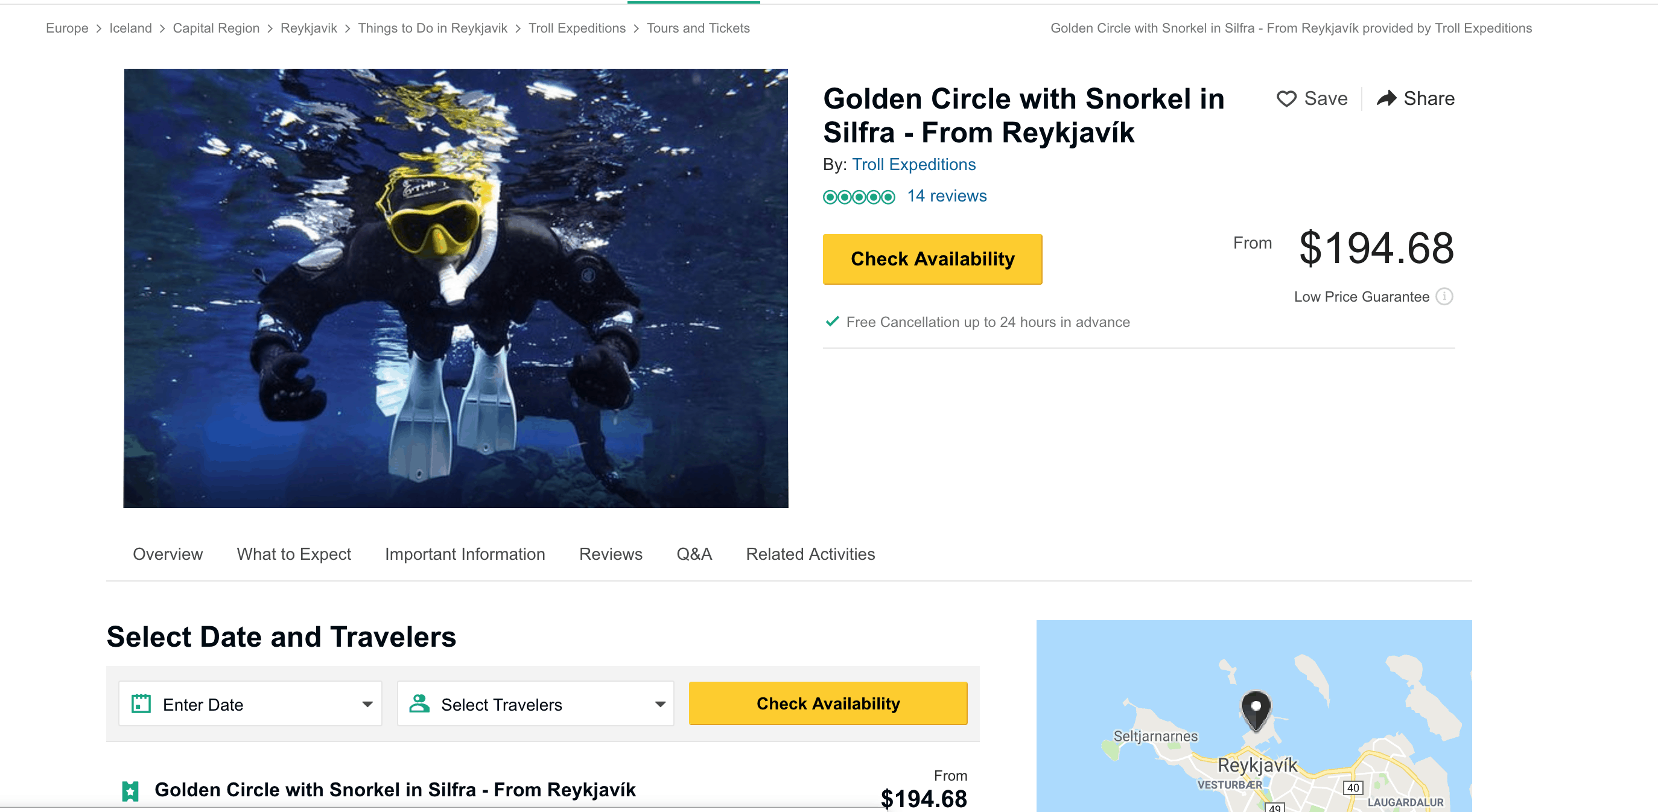Viewport: 1658px width, 812px height.
Task: Click the Iceland breadcrumb link
Action: click(x=130, y=28)
